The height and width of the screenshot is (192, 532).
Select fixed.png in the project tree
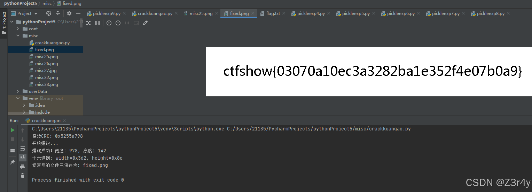point(45,49)
